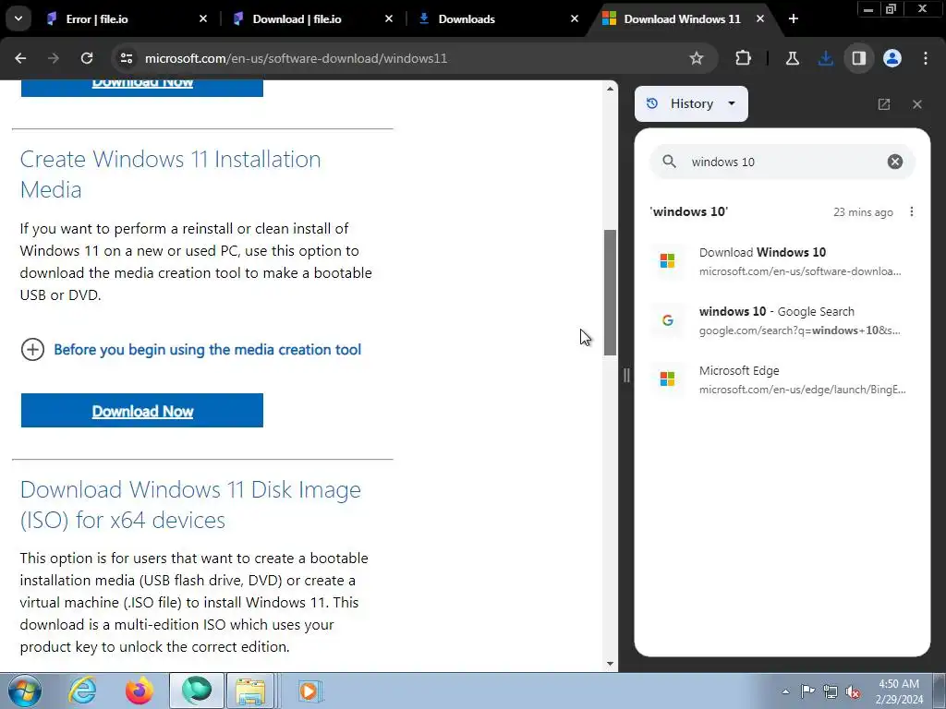The width and height of the screenshot is (946, 709).
Task: Open windows 10 - Google Search entry
Action: point(782,320)
